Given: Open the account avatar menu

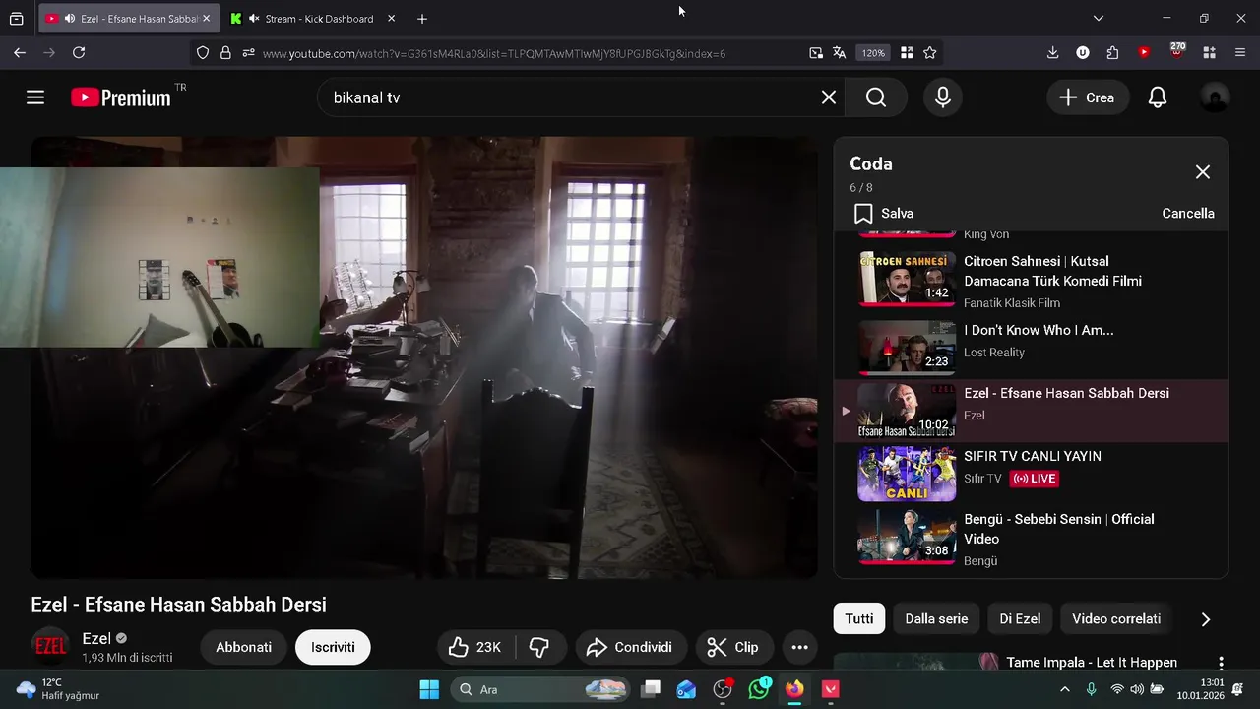Looking at the screenshot, I should (x=1215, y=97).
